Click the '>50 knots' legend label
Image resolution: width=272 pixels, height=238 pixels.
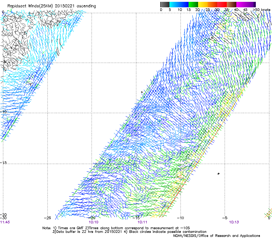(261, 10)
